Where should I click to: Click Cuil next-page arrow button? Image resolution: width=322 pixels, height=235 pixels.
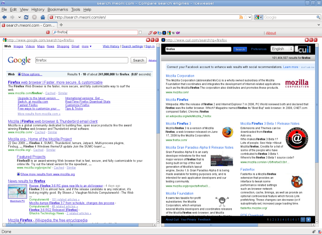point(309,220)
